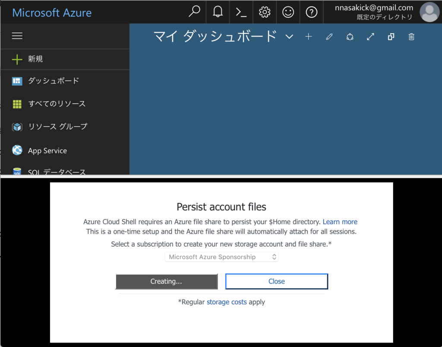Open the help question mark
This screenshot has width=442, height=347.
[311, 12]
